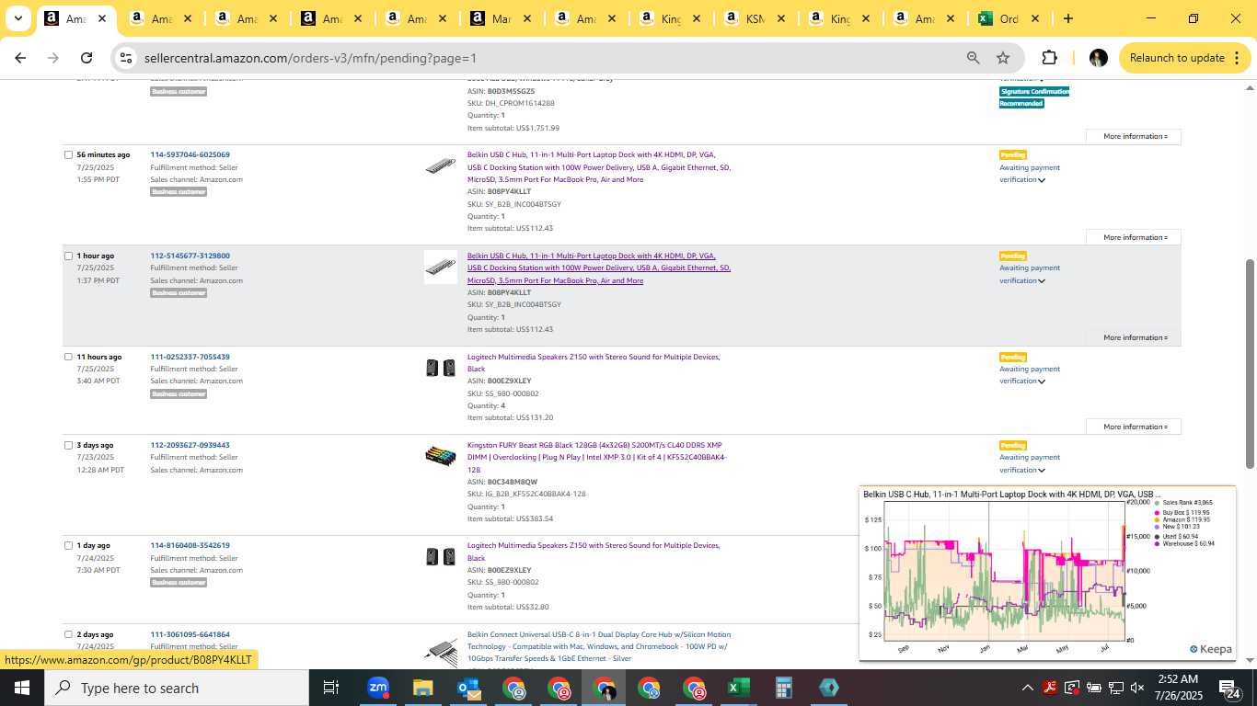Image resolution: width=1257 pixels, height=706 pixels.
Task: Click the browser forward arrow
Action: coord(53,58)
